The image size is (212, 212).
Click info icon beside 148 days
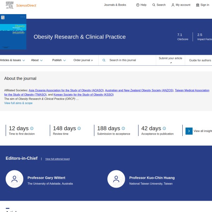point(79,128)
